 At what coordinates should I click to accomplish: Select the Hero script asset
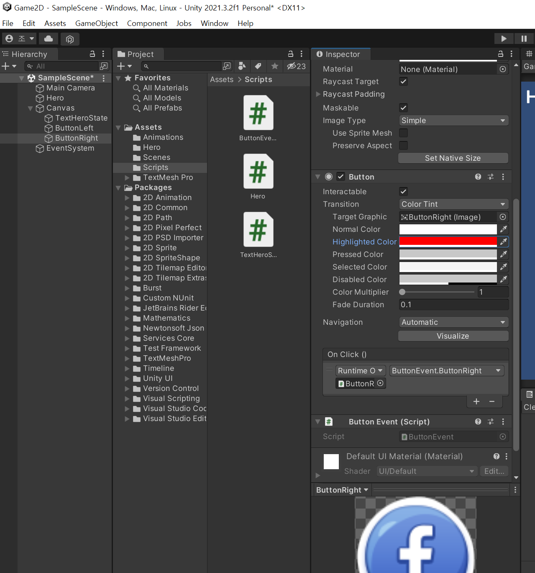click(x=258, y=177)
